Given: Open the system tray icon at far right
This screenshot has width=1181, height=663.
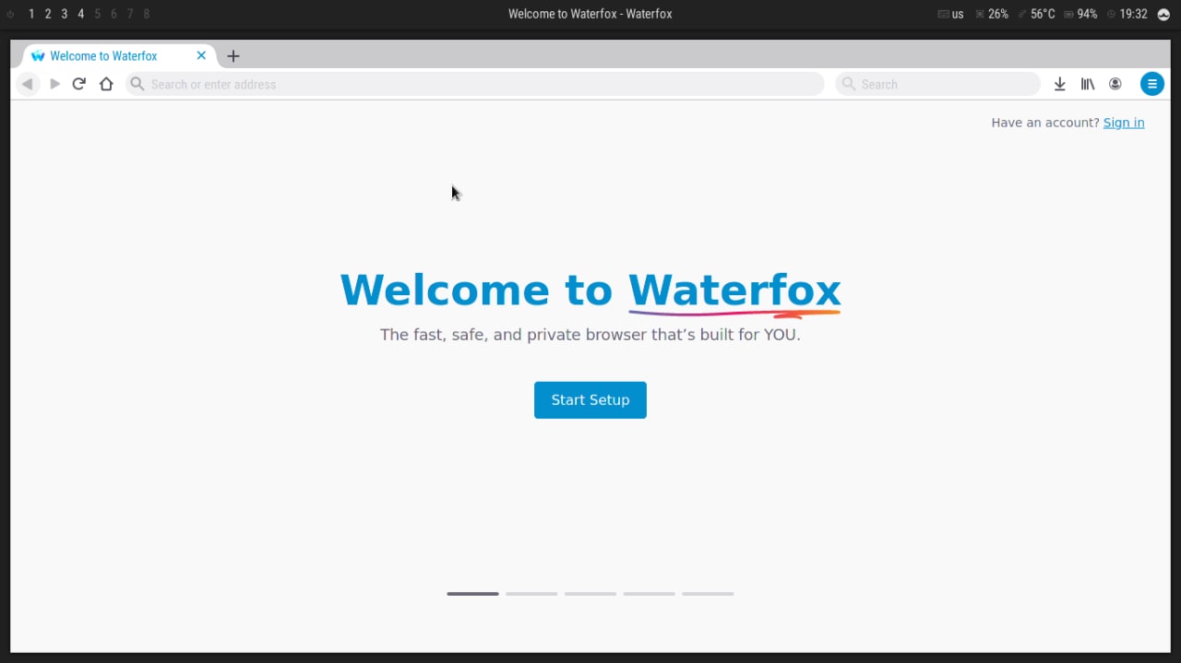Looking at the screenshot, I should [x=1163, y=14].
